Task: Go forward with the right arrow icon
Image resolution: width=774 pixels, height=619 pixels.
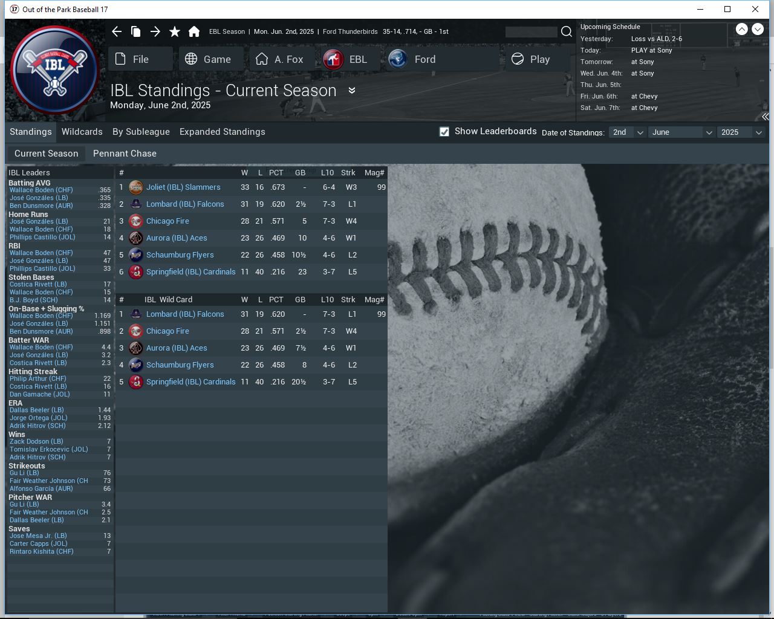Action: pyautogui.click(x=155, y=31)
